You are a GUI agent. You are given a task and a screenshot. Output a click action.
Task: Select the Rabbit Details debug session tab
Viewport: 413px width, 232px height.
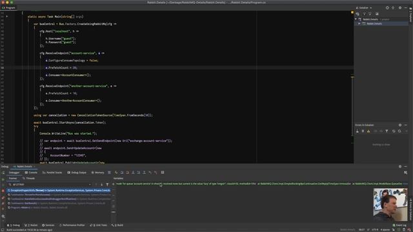[24, 166]
